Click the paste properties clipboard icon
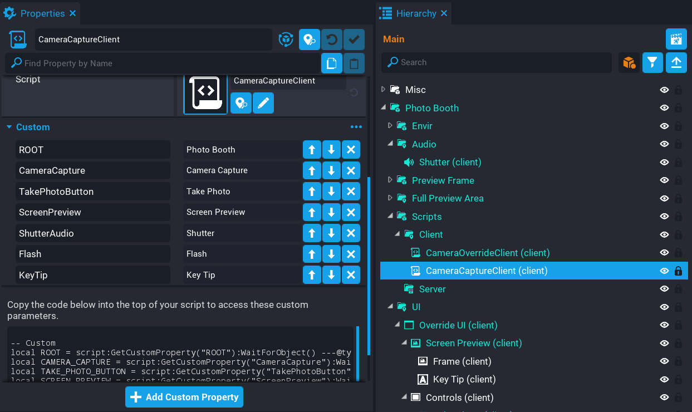The height and width of the screenshot is (412, 692). [354, 63]
